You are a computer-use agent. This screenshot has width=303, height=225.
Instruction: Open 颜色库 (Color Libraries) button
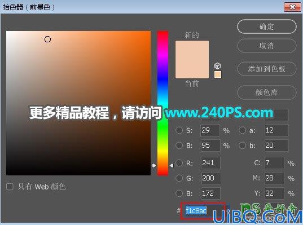click(x=267, y=92)
